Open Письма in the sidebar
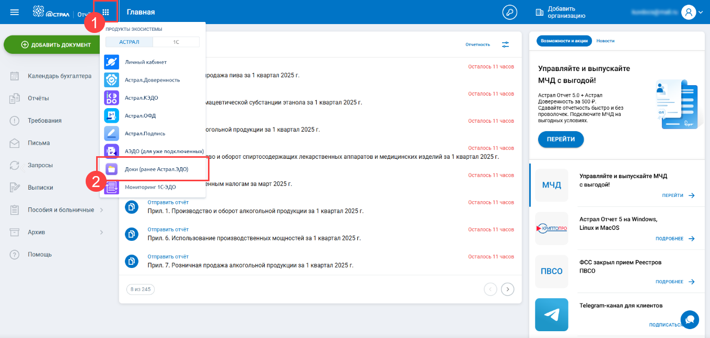This screenshot has height=338, width=710. click(x=39, y=143)
